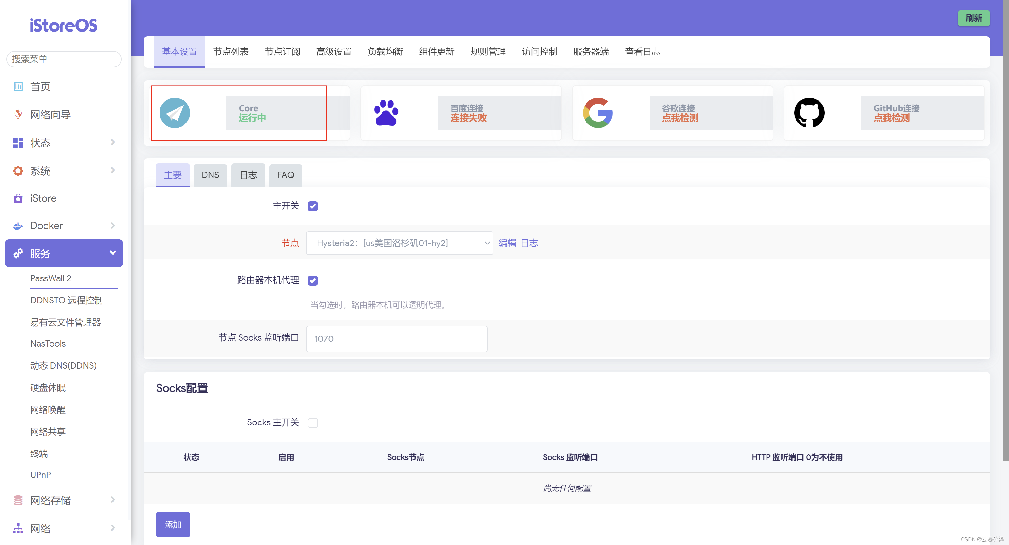This screenshot has width=1009, height=545.
Task: Click the system gear icon in sidebar
Action: click(x=18, y=170)
